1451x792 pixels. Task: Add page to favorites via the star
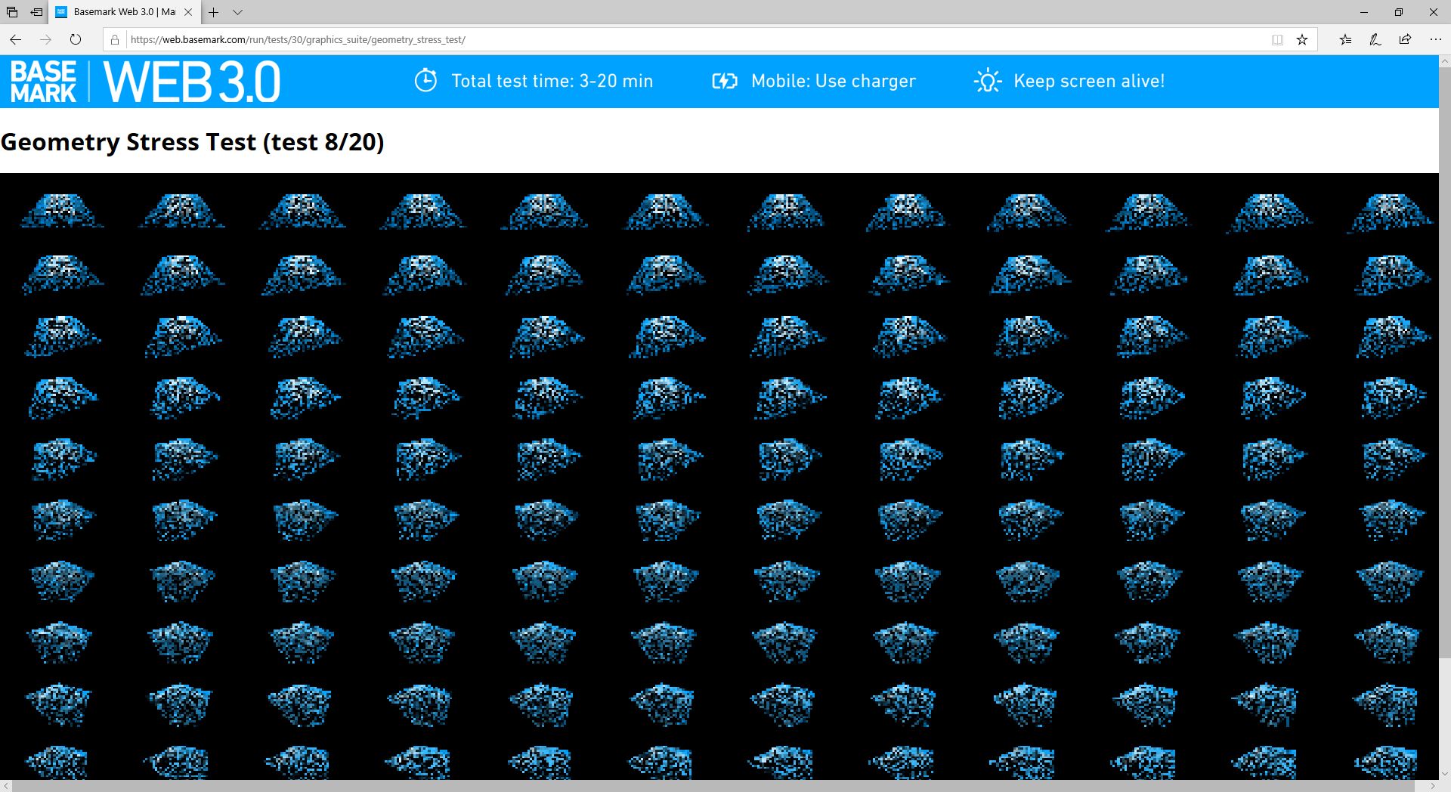tap(1303, 39)
